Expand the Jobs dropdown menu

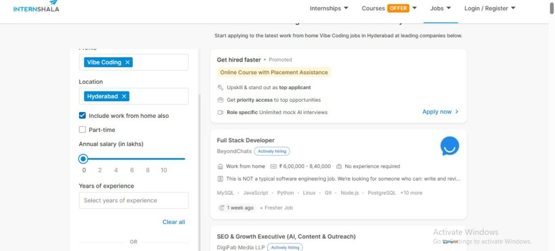point(440,8)
